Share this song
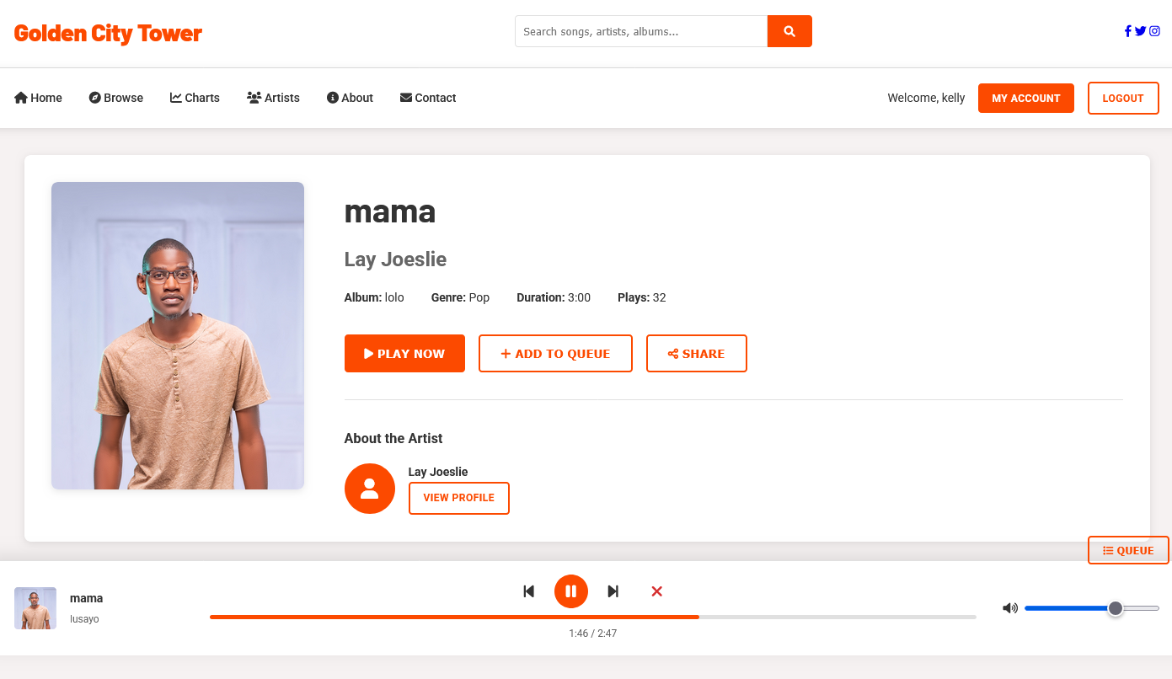 point(696,354)
